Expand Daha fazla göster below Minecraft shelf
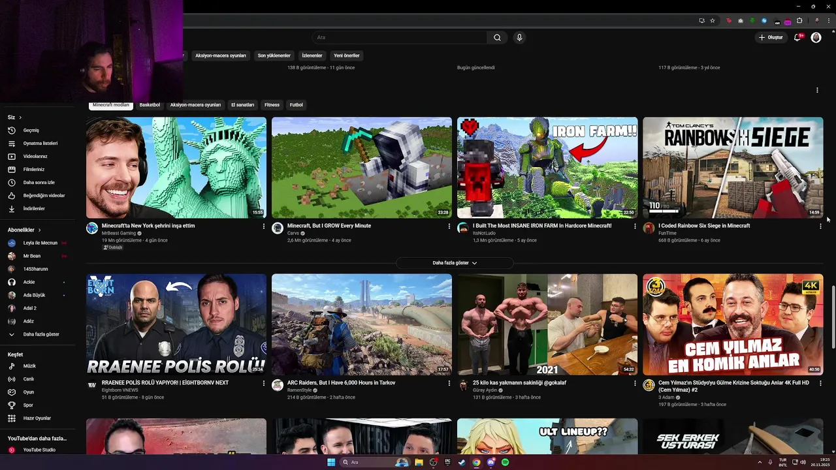 (455, 262)
